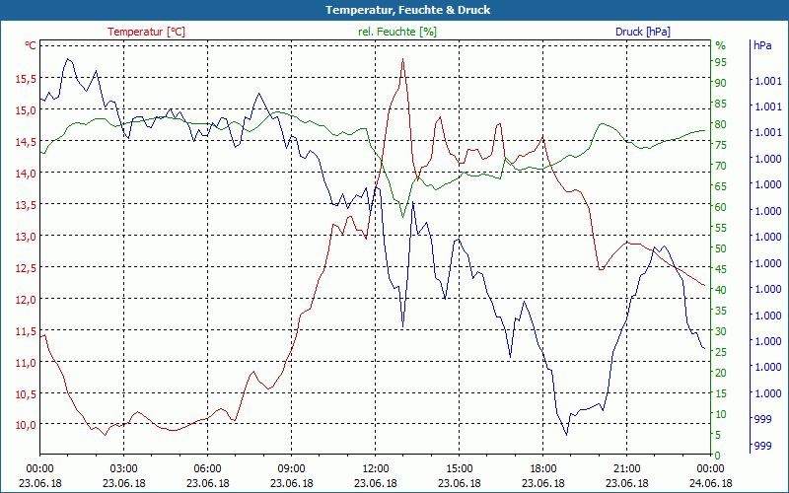Viewport: 789px width, 493px height.
Task: Select the blue 'Druck [hPa]' legend label
Action: [x=643, y=32]
